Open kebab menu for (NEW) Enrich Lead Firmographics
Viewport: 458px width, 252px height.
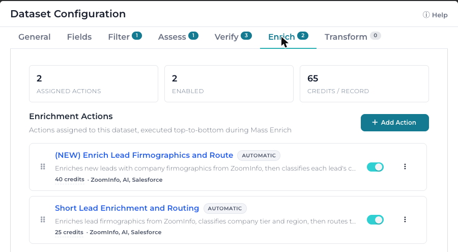[405, 166]
